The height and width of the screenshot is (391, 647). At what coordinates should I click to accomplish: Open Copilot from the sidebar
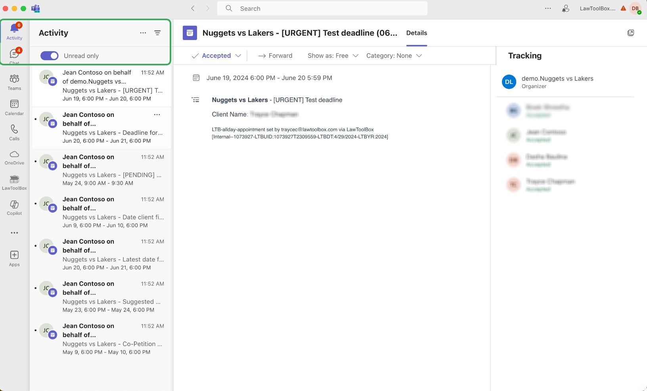point(14,208)
